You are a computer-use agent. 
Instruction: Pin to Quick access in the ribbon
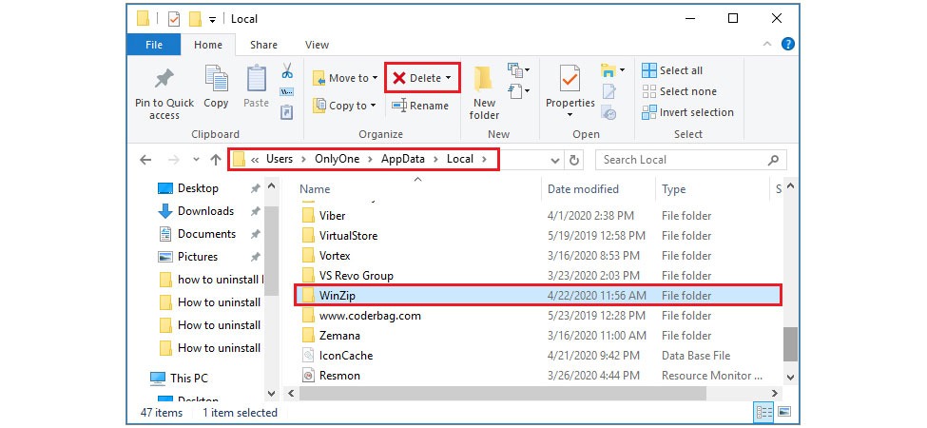tap(164, 93)
